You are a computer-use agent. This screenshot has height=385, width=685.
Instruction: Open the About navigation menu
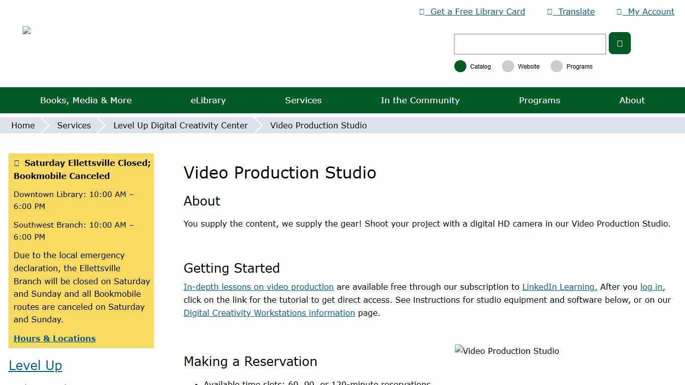[x=632, y=100]
